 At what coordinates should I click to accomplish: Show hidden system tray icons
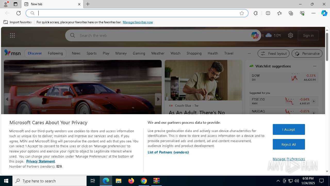tap(278, 181)
